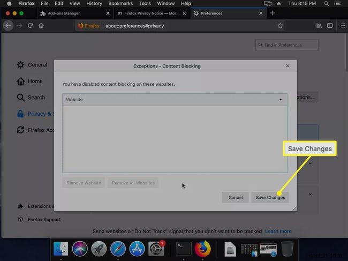Open the Bookmarks menu
The height and width of the screenshot is (261, 348).
pyautogui.click(x=120, y=3)
